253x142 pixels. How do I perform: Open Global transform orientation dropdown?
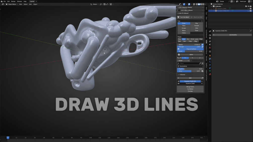[95, 4]
